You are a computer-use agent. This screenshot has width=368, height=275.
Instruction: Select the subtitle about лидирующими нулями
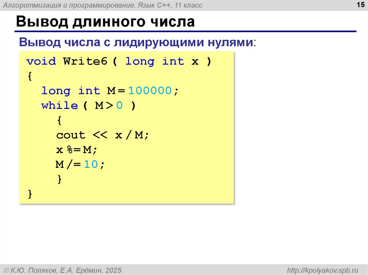pos(137,42)
